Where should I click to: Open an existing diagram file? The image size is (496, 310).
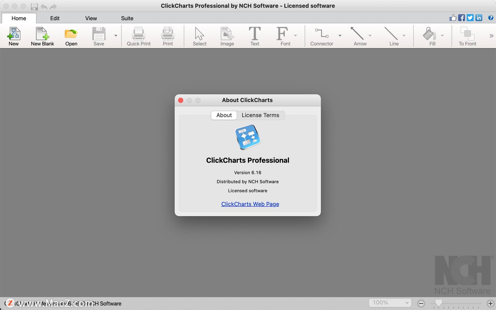click(71, 36)
